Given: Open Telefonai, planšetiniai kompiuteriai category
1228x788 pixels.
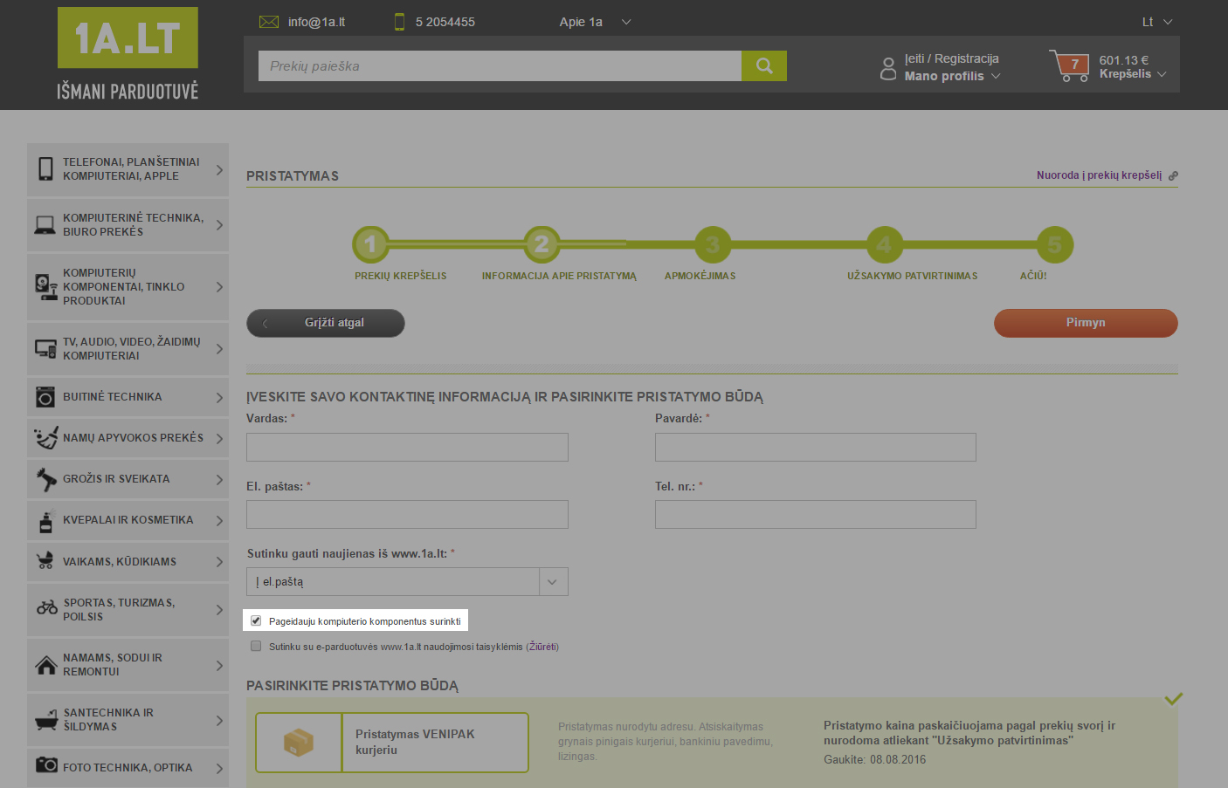Looking at the screenshot, I should (128, 169).
